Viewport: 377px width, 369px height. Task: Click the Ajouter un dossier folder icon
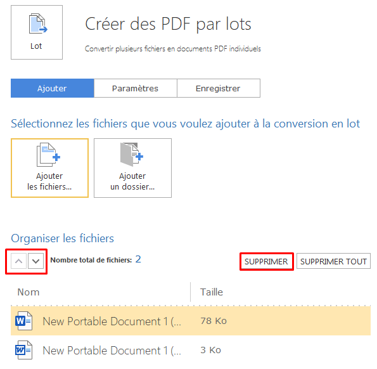132,155
